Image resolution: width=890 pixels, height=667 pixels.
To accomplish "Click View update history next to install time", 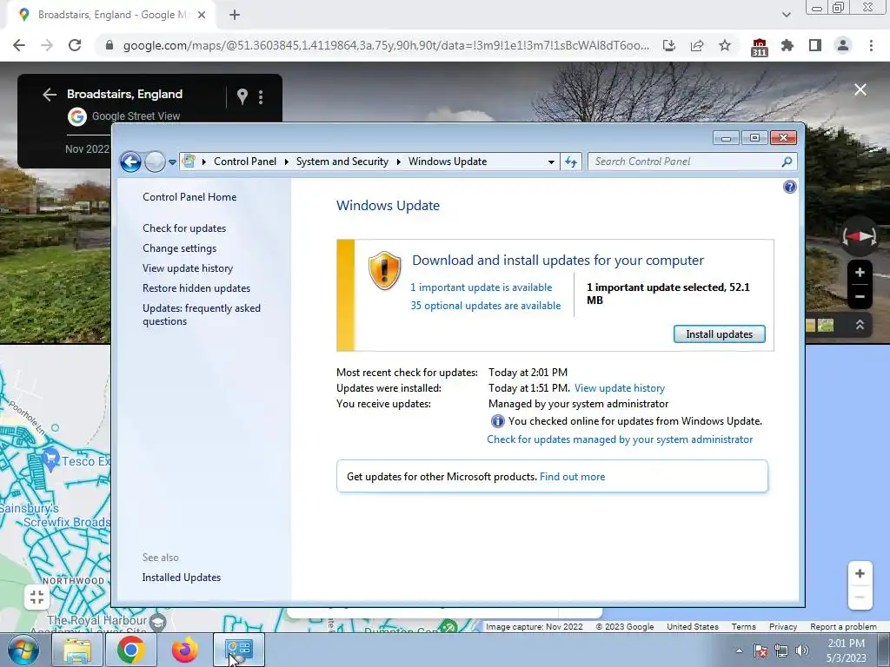I will tap(619, 388).
